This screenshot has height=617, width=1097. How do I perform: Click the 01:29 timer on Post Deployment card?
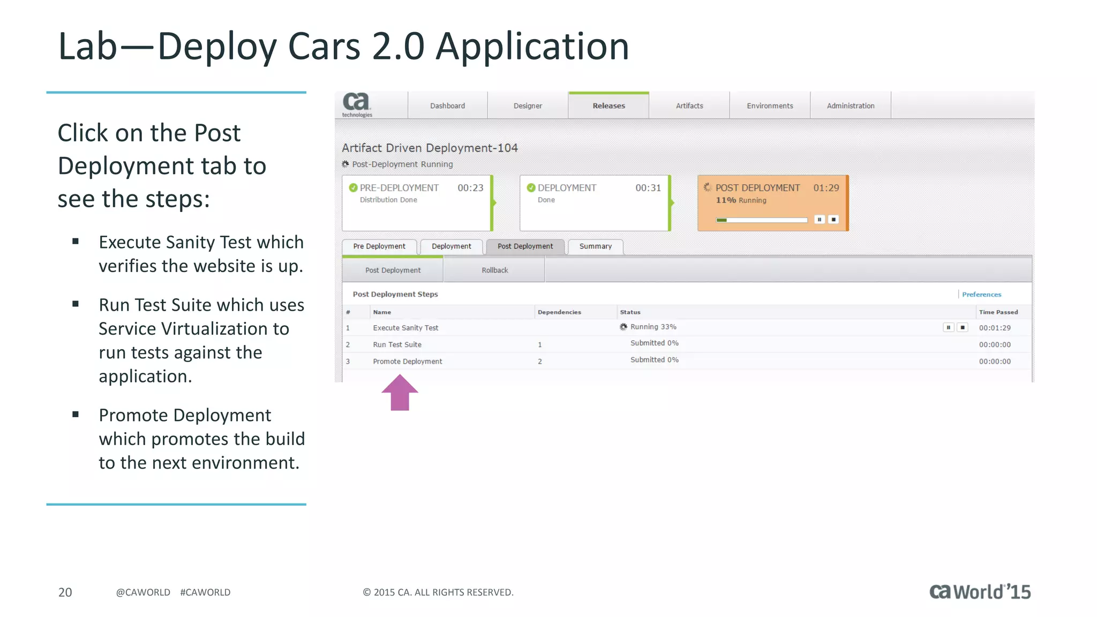point(826,188)
